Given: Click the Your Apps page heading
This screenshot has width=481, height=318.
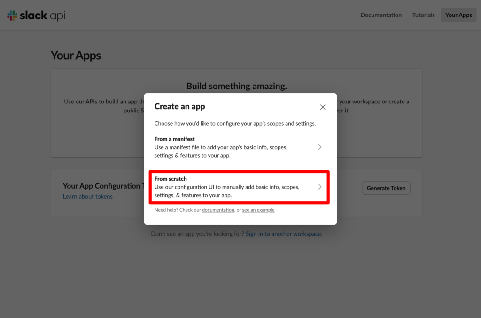Looking at the screenshot, I should 76,56.
